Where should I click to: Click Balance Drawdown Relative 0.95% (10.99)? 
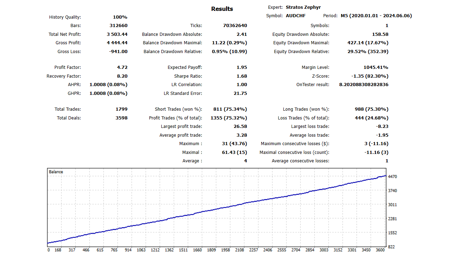230,52
